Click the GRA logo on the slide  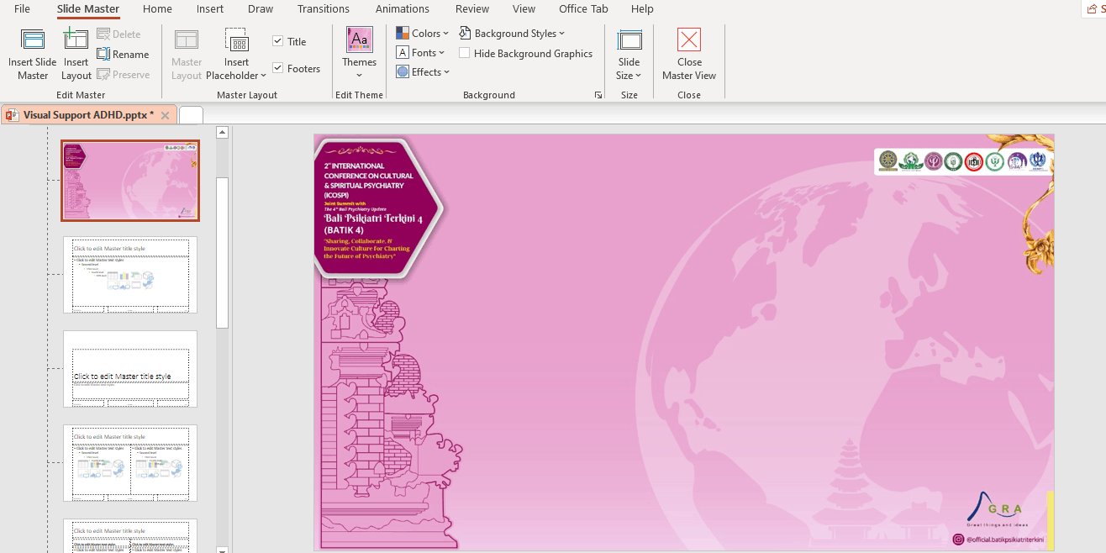click(x=997, y=509)
